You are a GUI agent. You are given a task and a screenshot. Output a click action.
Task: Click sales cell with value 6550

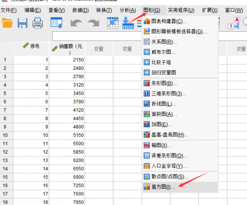(x=67, y=169)
